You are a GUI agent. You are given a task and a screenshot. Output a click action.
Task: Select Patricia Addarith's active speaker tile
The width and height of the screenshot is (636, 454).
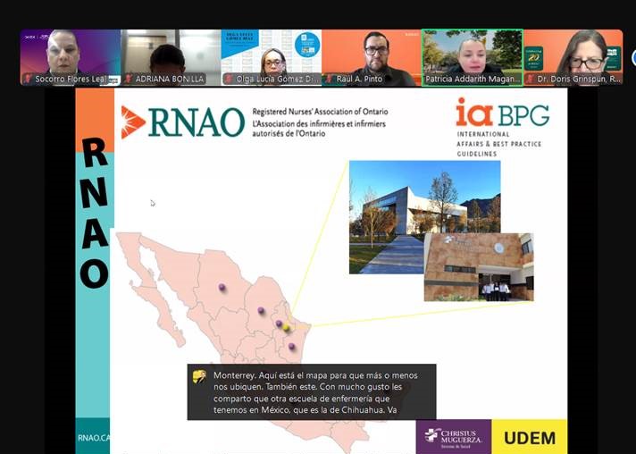click(x=473, y=57)
